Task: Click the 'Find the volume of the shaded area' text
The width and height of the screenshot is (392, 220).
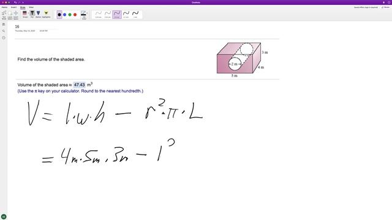Action: coord(51,59)
